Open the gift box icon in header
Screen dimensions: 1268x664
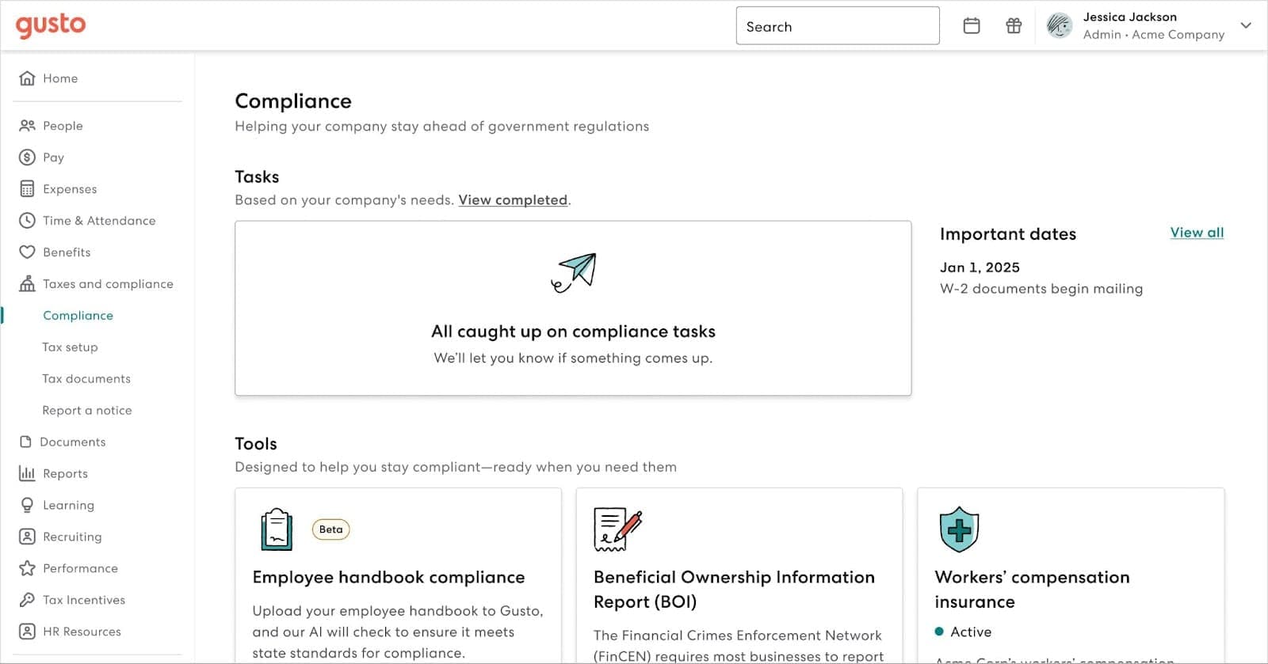1014,26
